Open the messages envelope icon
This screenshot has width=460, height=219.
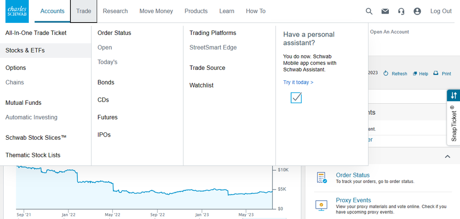pyautogui.click(x=385, y=11)
